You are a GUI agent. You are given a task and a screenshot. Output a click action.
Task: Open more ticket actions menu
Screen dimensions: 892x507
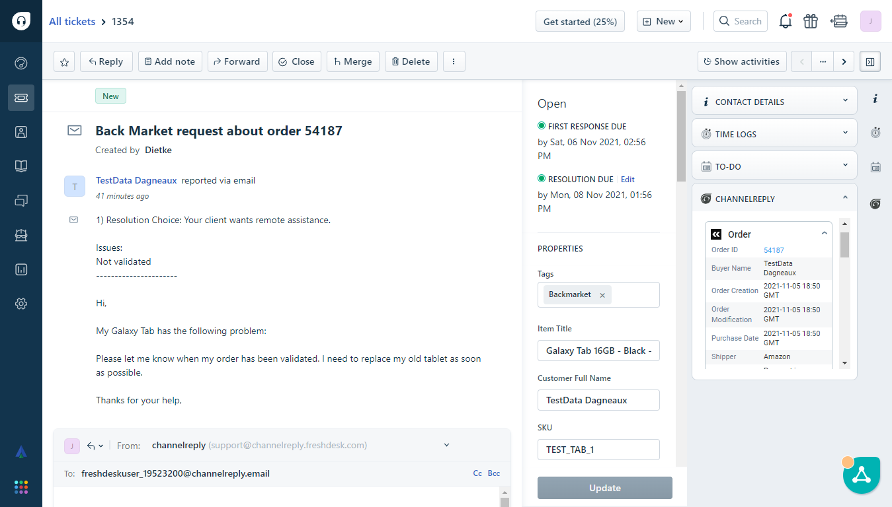454,61
